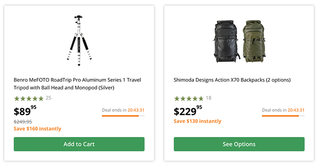Click the Save $130 instantly text
The width and height of the screenshot is (321, 165).
click(x=198, y=121)
